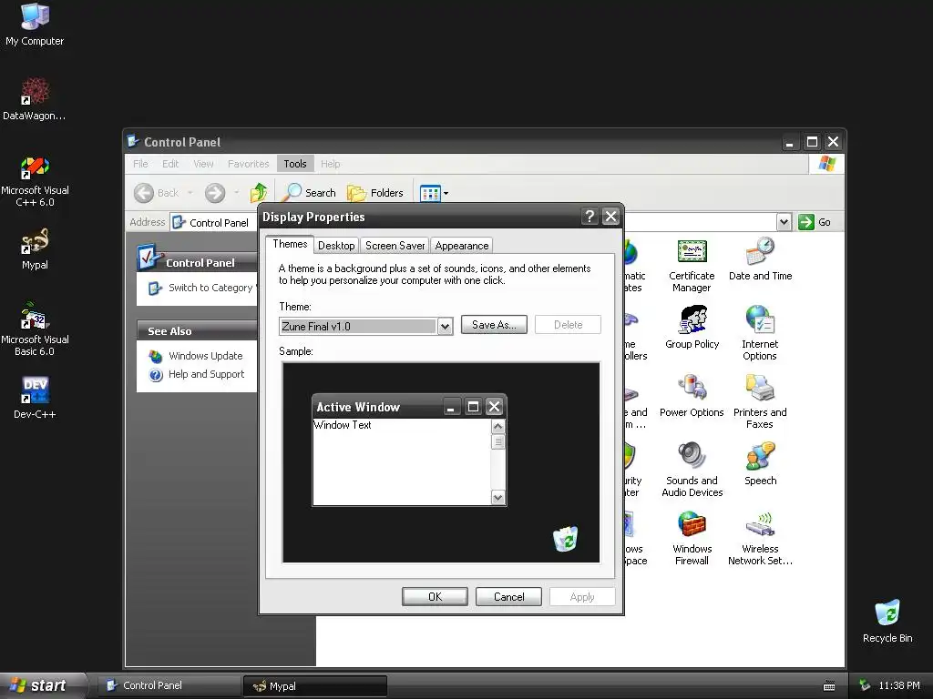Open the File menu in Control Panel
Screen dimensions: 933x699
click(140, 164)
